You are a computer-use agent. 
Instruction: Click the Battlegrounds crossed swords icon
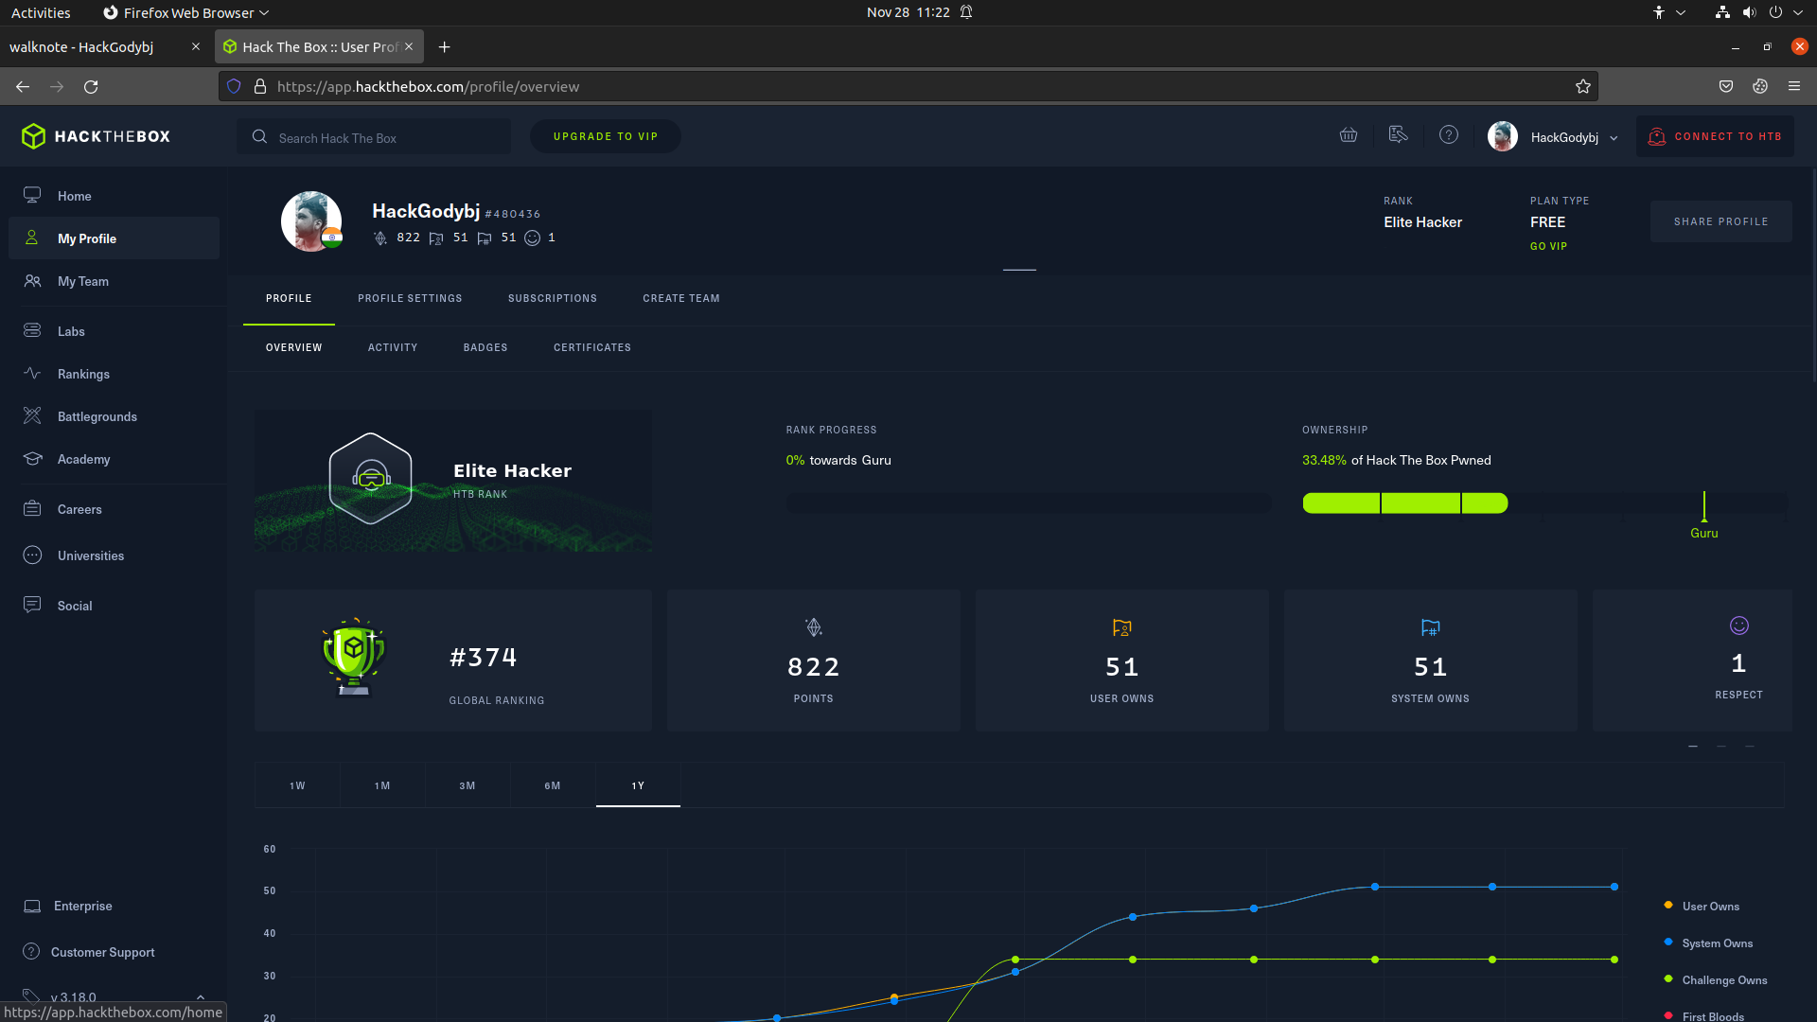click(x=32, y=416)
